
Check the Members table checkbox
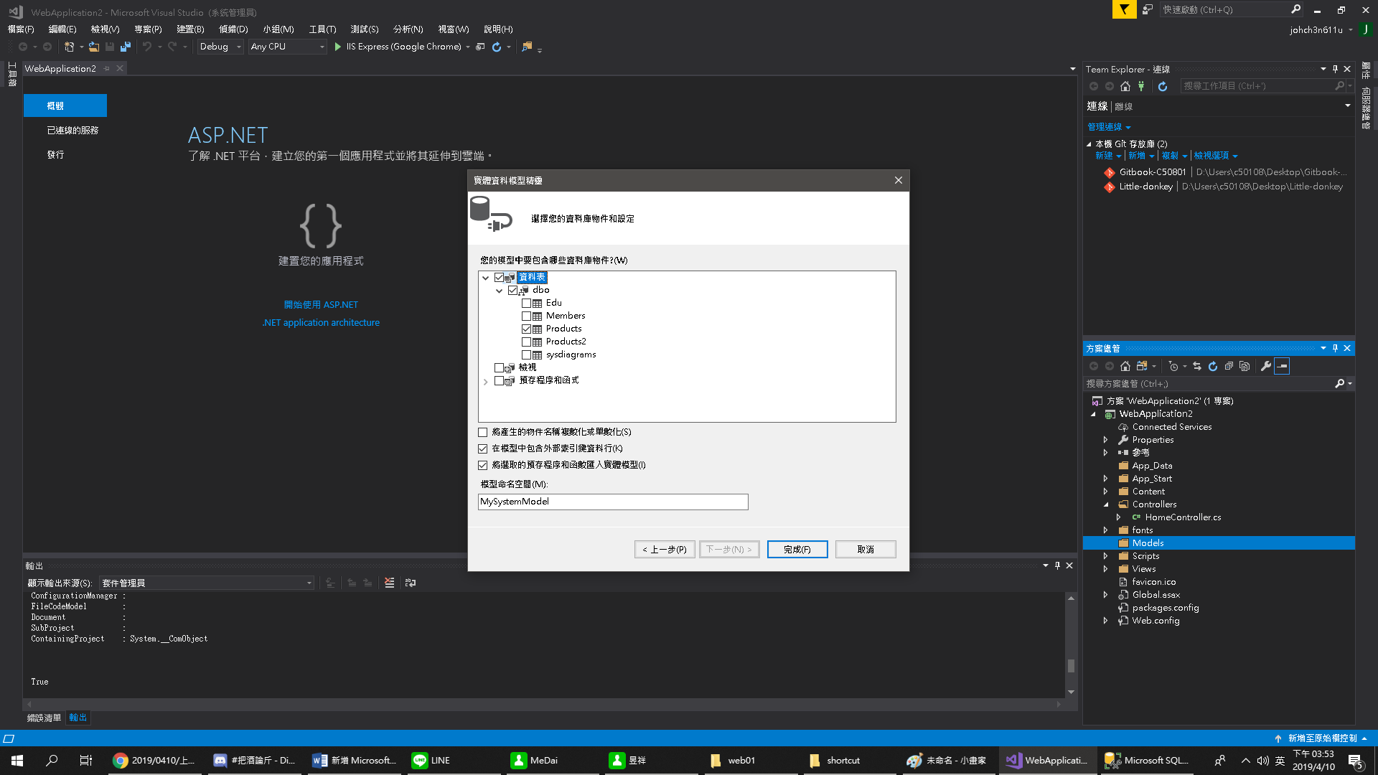[526, 316]
